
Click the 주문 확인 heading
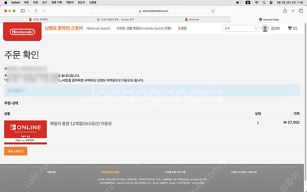[x=21, y=55]
